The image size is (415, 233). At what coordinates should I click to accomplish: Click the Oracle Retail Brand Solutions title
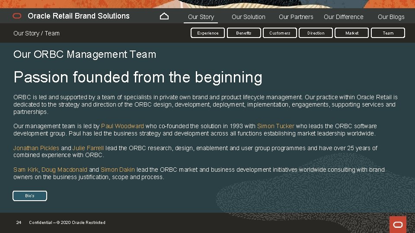(x=79, y=16)
